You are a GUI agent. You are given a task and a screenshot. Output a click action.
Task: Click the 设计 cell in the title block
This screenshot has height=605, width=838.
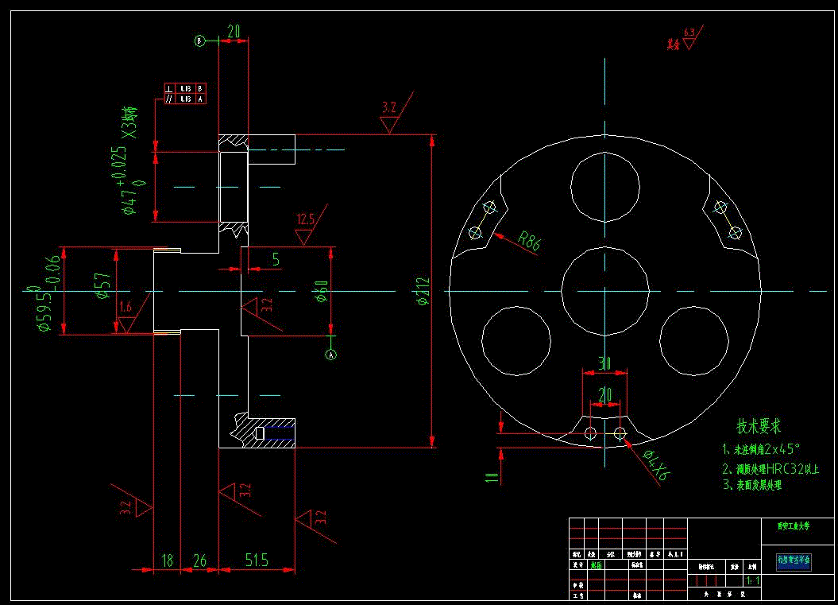click(x=577, y=565)
